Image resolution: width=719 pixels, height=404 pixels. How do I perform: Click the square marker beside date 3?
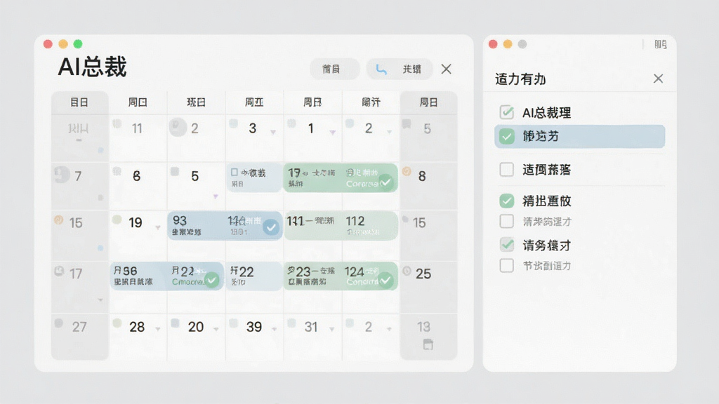(233, 123)
